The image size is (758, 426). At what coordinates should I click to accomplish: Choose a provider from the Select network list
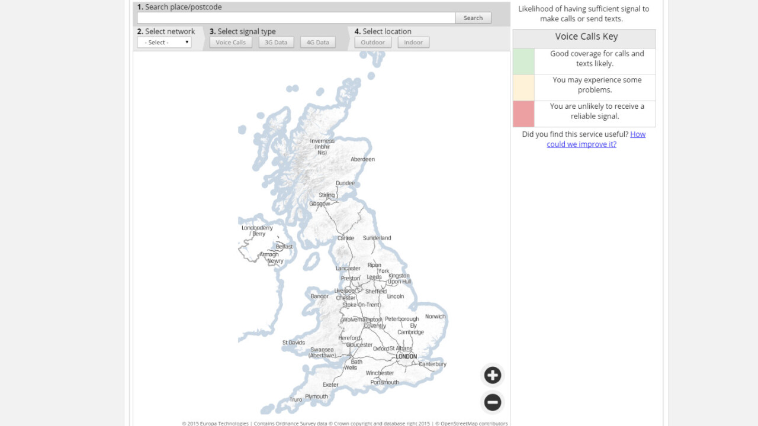[163, 42]
